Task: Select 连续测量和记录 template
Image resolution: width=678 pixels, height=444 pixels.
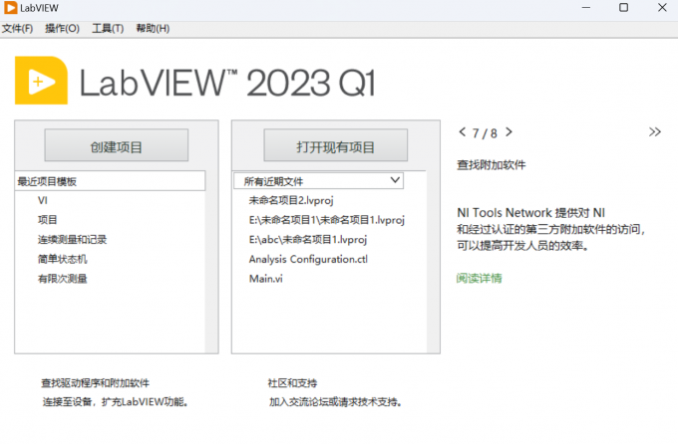Action: [72, 240]
